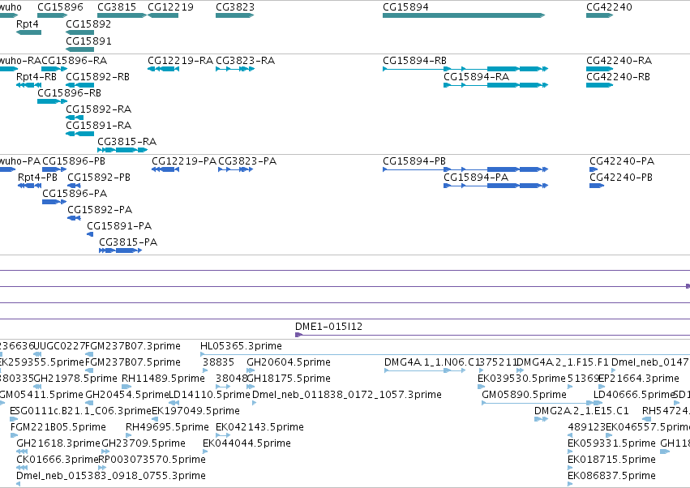Select the EK044044.5prime EST label
The image size is (690, 488).
246,443
